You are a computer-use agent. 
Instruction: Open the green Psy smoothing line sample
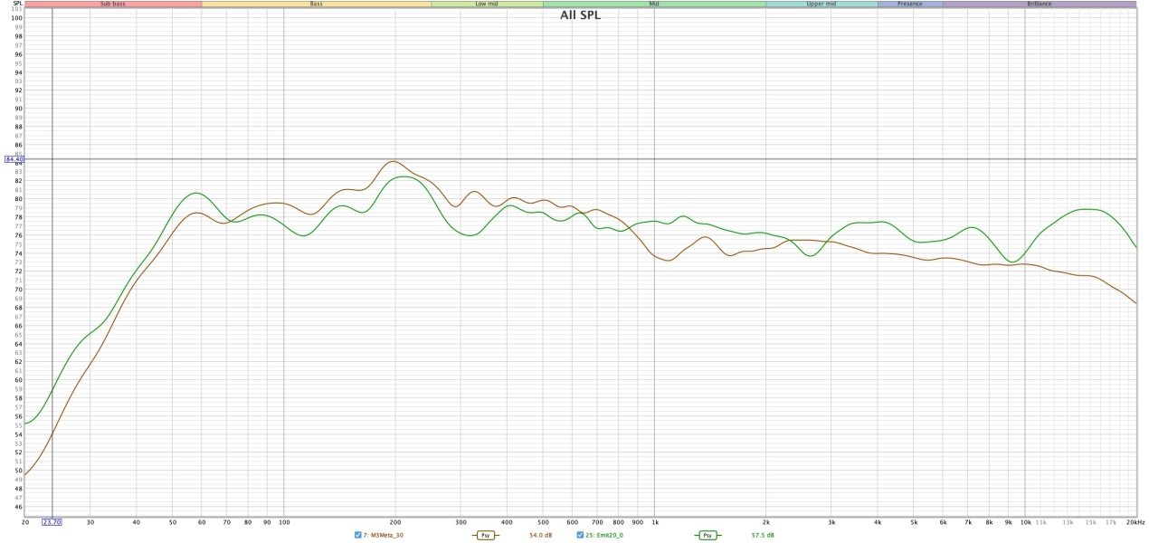[x=708, y=535]
